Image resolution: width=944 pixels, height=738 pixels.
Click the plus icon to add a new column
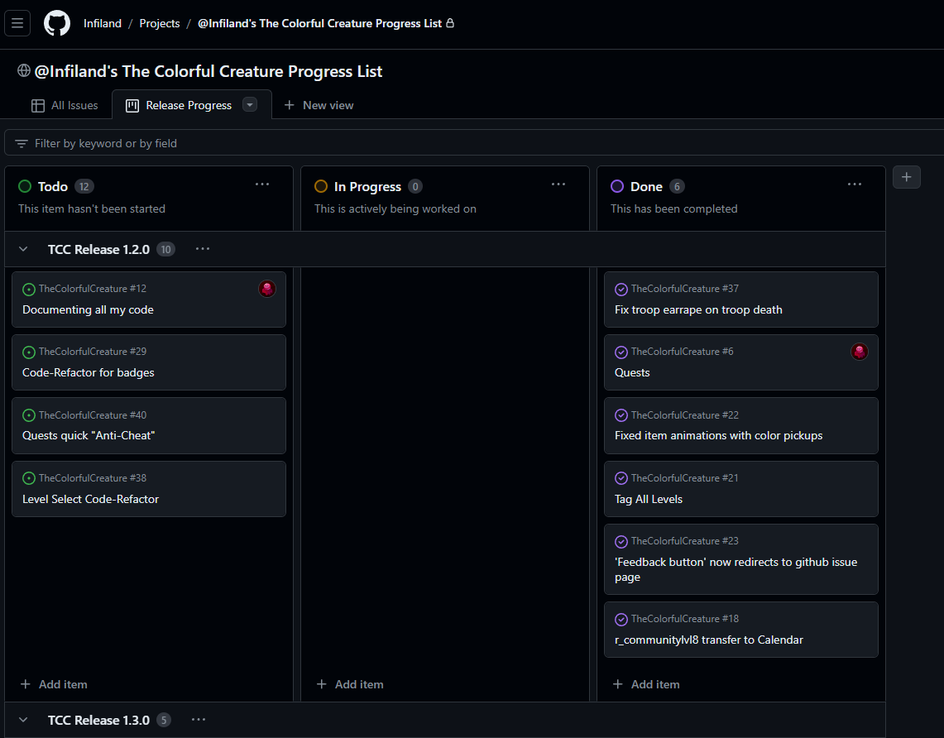[x=906, y=176]
